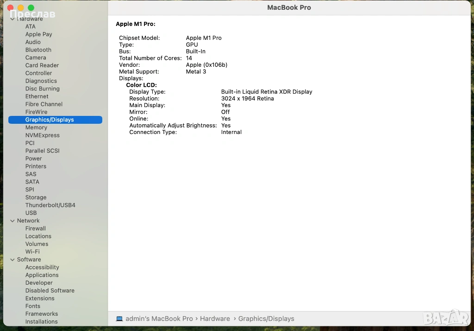The image size is (474, 331).
Task: Show Applications under Software
Action: (x=42, y=275)
